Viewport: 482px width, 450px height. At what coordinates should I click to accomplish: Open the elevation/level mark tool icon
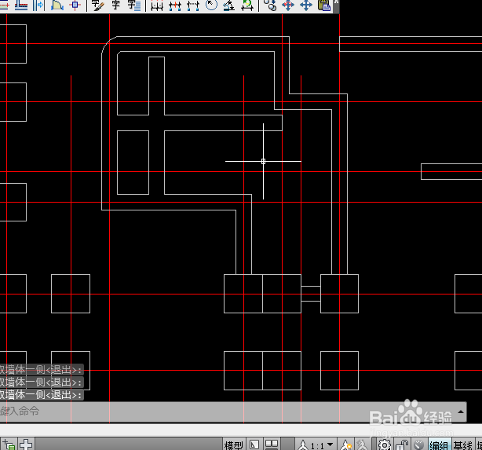(229, 5)
